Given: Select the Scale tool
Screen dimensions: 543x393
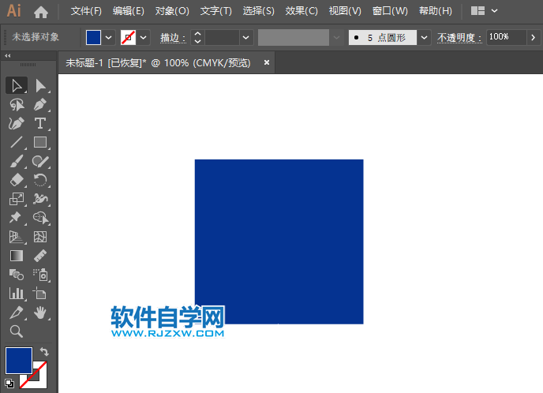Looking at the screenshot, I should [x=17, y=199].
